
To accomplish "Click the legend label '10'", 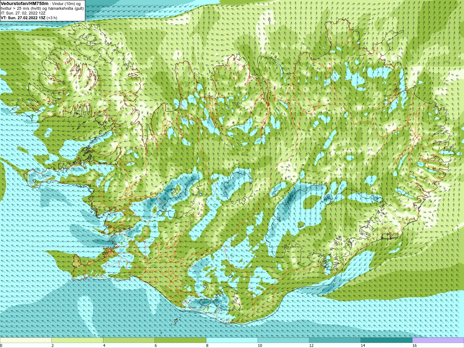I will (260, 345).
